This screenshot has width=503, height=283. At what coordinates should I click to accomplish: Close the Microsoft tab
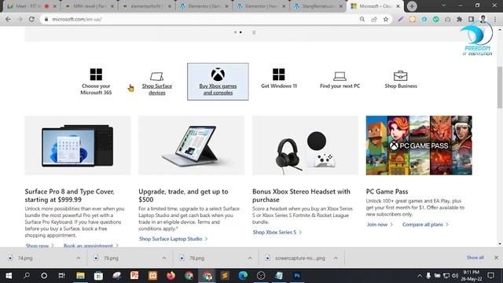[x=398, y=6]
